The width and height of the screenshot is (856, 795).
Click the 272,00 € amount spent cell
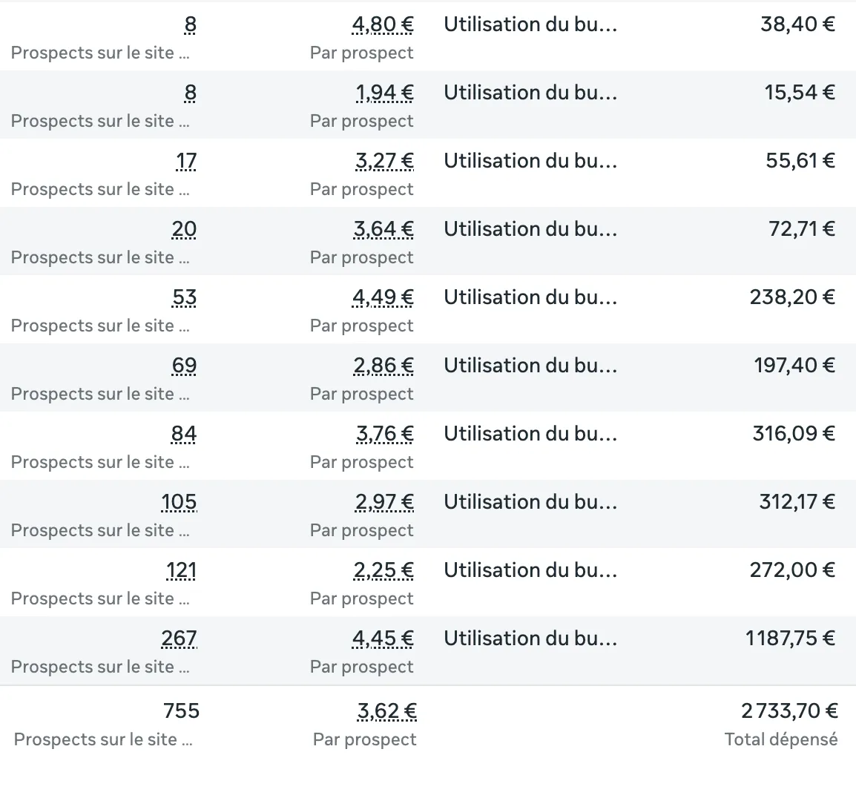point(792,570)
